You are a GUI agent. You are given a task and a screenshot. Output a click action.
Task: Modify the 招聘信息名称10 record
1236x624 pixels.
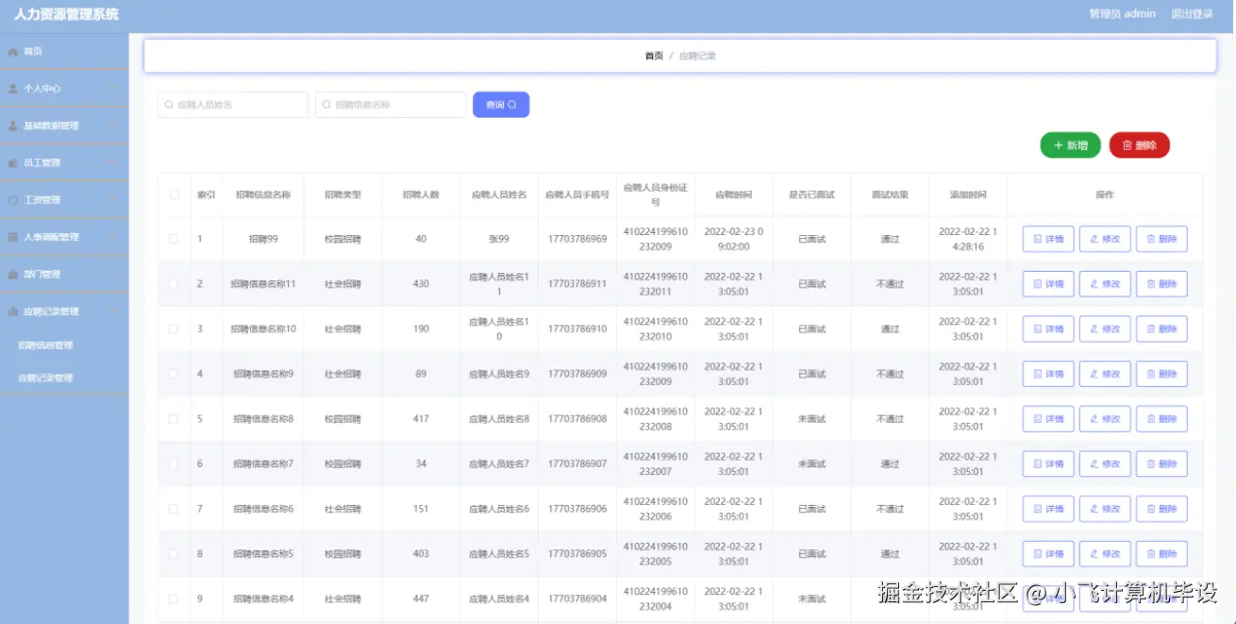point(1105,329)
